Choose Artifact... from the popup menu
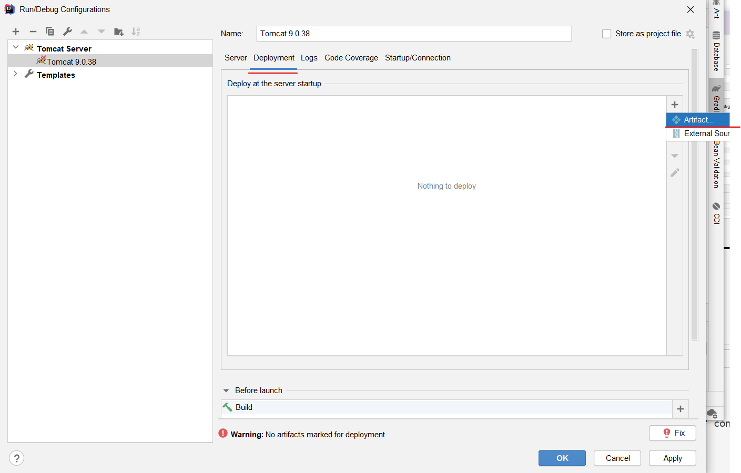Screen dimensions: 741x473 point(698,120)
